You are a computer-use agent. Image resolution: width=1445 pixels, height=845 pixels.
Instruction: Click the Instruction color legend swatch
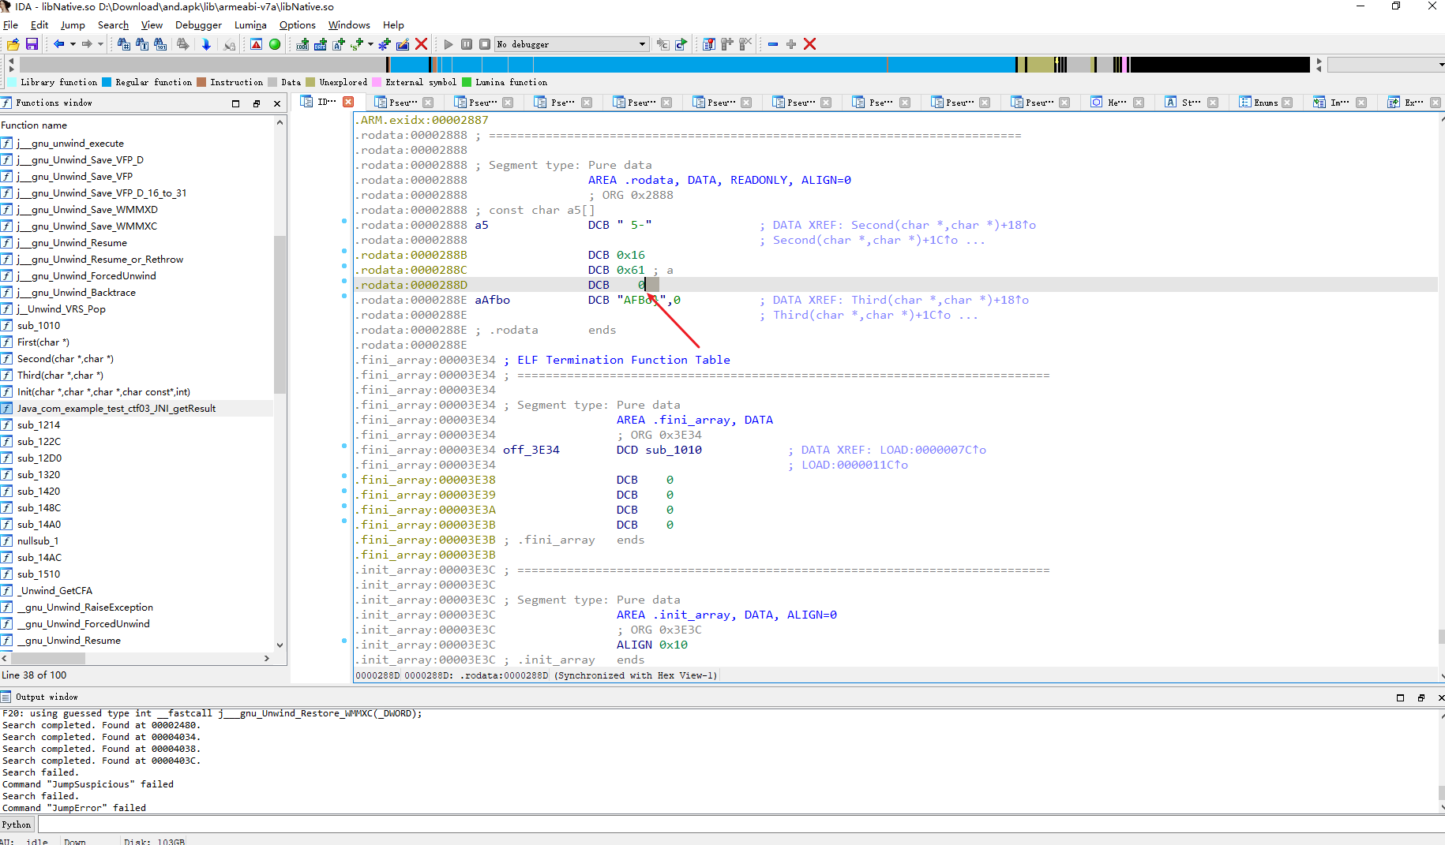pos(201,82)
